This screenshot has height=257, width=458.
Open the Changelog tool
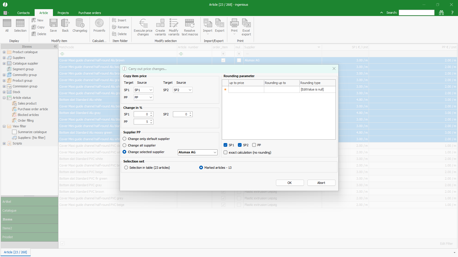point(80,23)
